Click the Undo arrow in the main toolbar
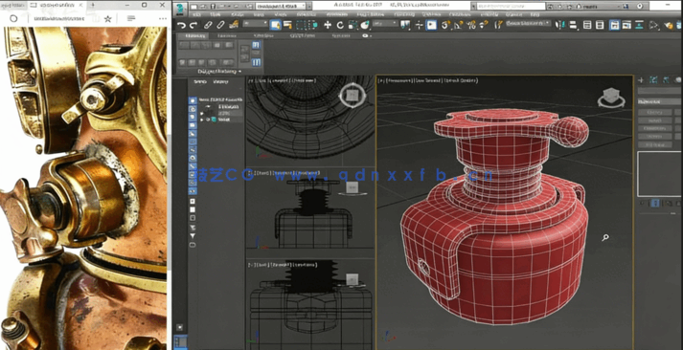Viewport: 683px width, 350px height. point(181,25)
